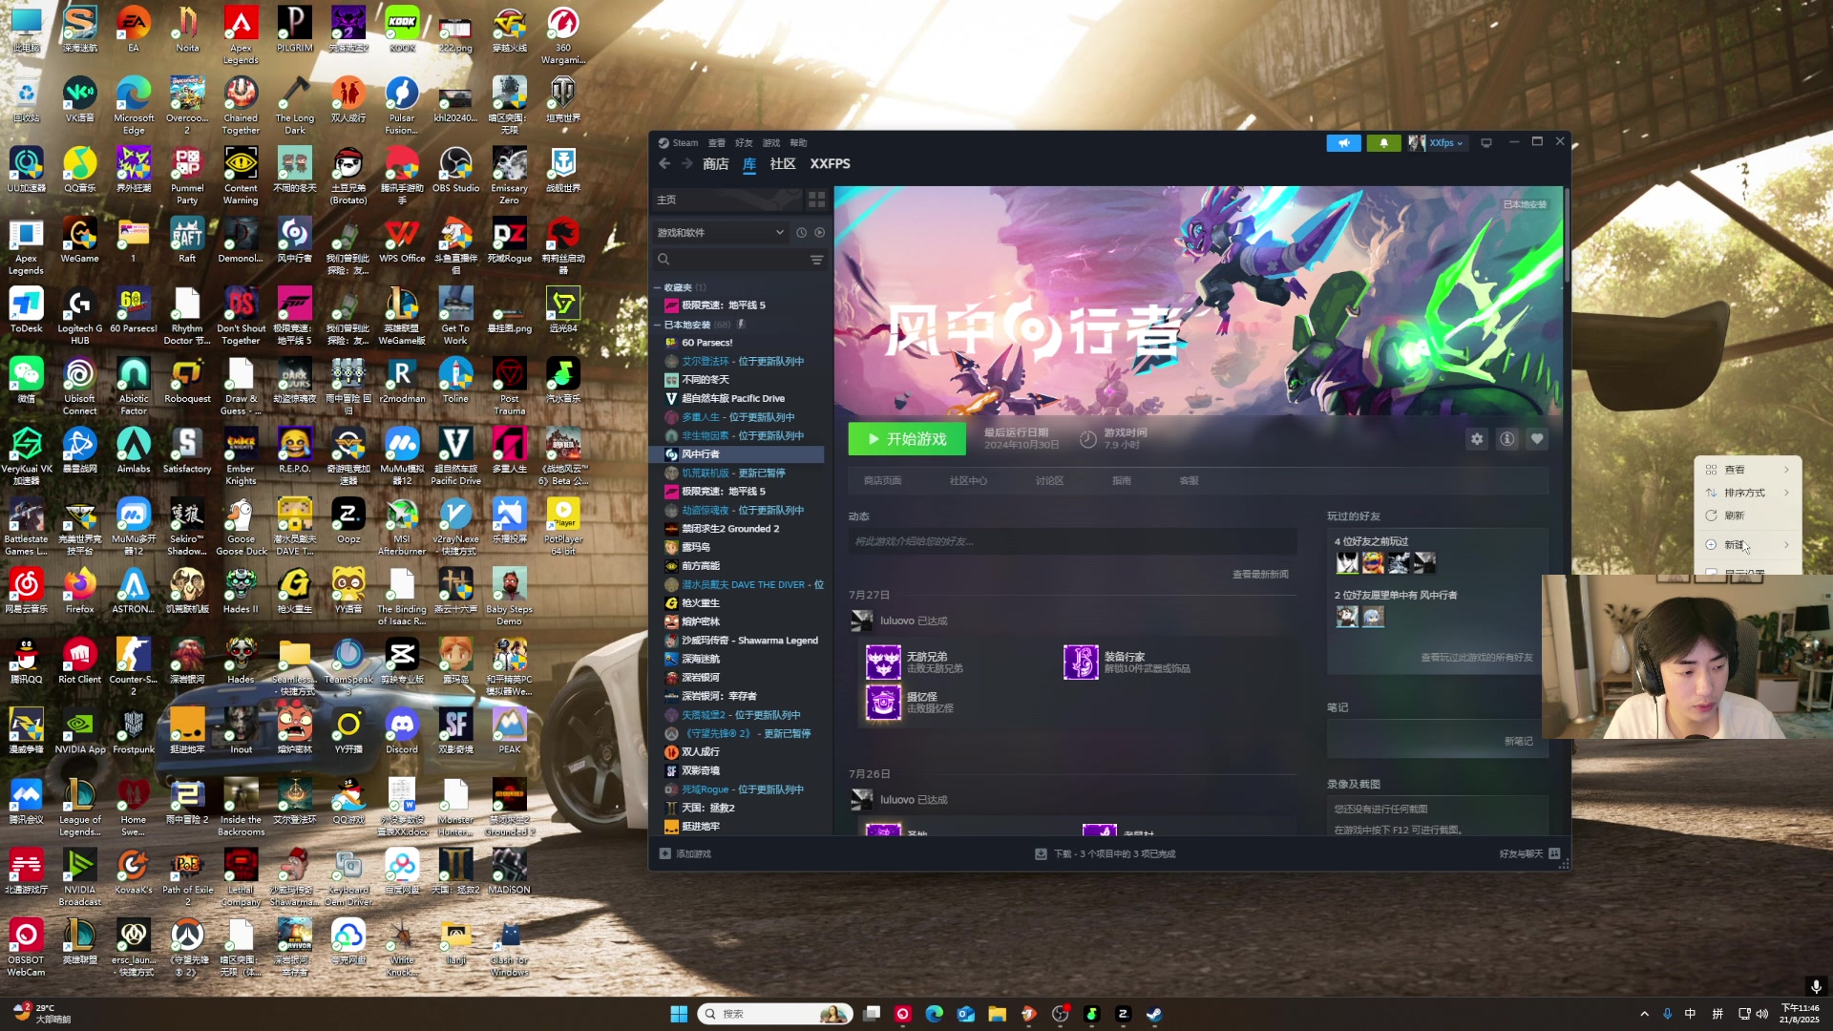Click 添加游戏 plus button

[685, 854]
